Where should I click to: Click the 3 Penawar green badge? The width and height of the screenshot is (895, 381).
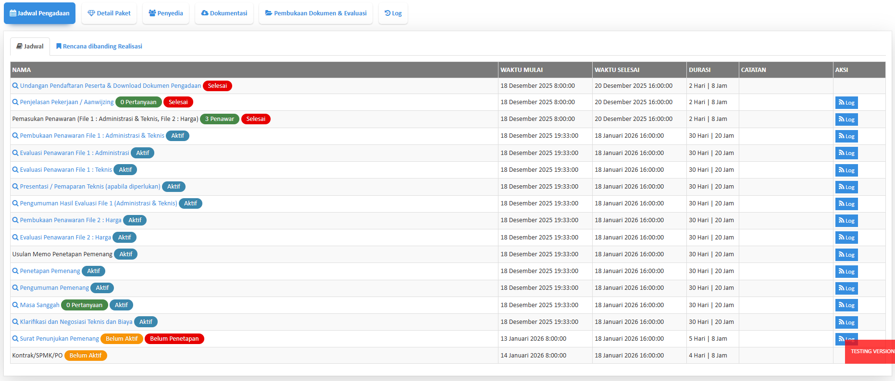point(220,119)
